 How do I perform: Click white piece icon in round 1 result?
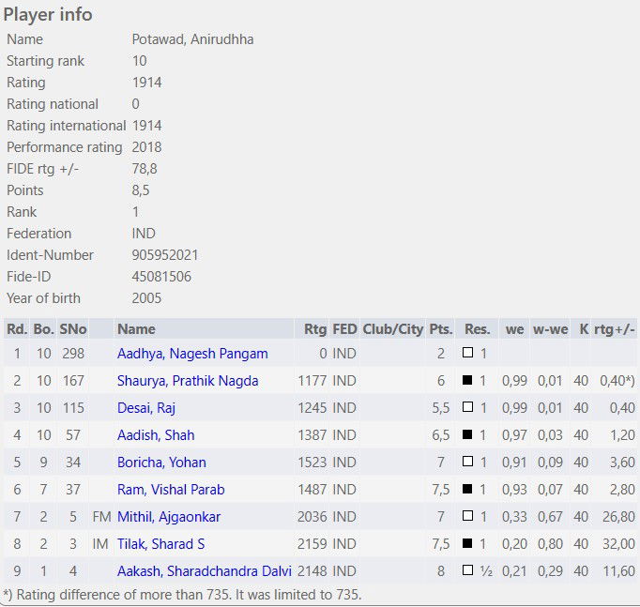467,354
